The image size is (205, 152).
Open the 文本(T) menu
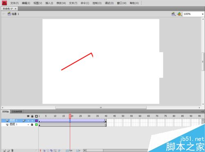pyautogui.click(x=73, y=3)
